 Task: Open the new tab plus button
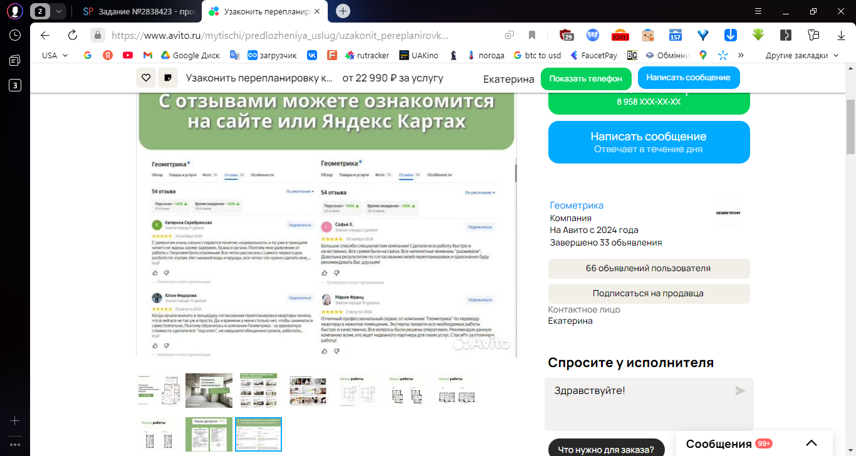(x=343, y=11)
